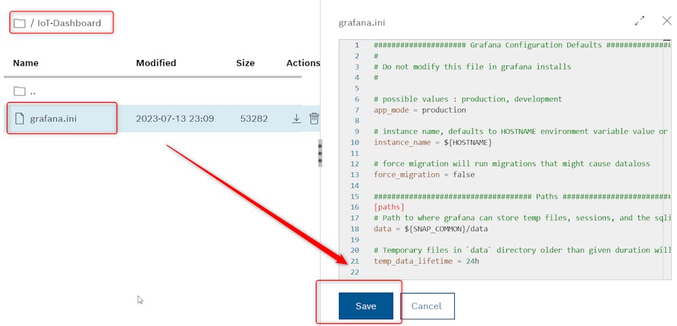Navigate to parent directory '..' row
This screenshot has height=326, width=677.
click(33, 91)
